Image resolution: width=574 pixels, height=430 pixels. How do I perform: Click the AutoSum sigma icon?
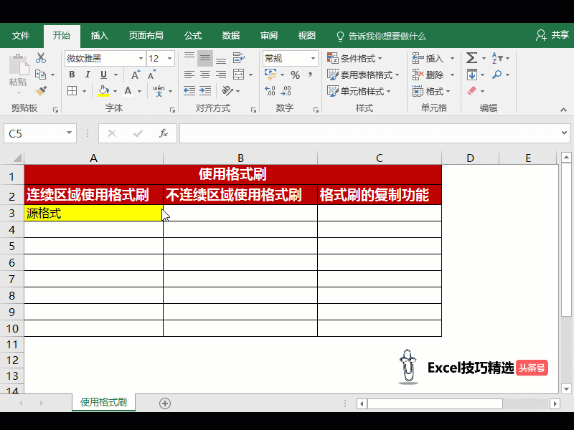471,58
